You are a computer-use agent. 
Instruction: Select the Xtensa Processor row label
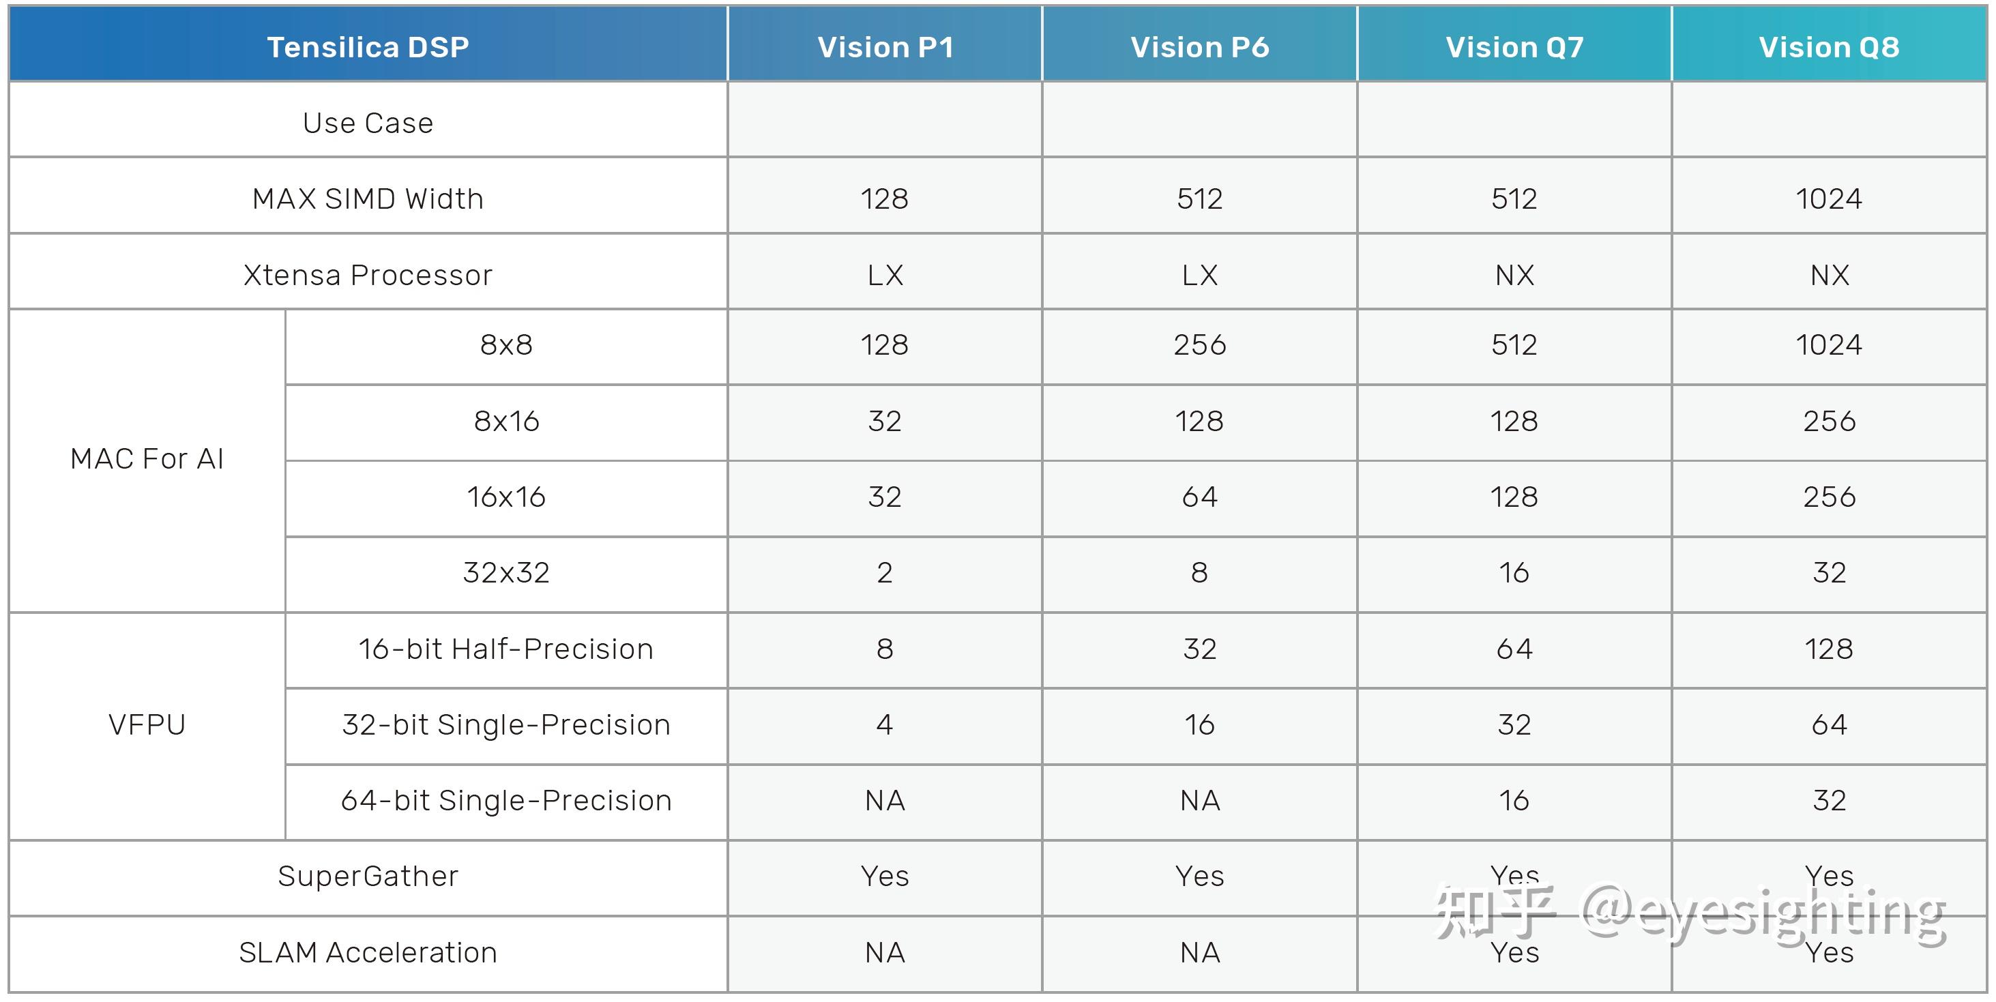click(x=368, y=274)
